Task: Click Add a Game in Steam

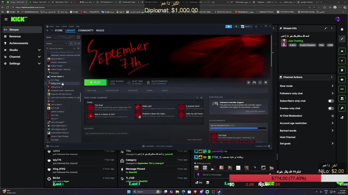Action: coord(53,146)
